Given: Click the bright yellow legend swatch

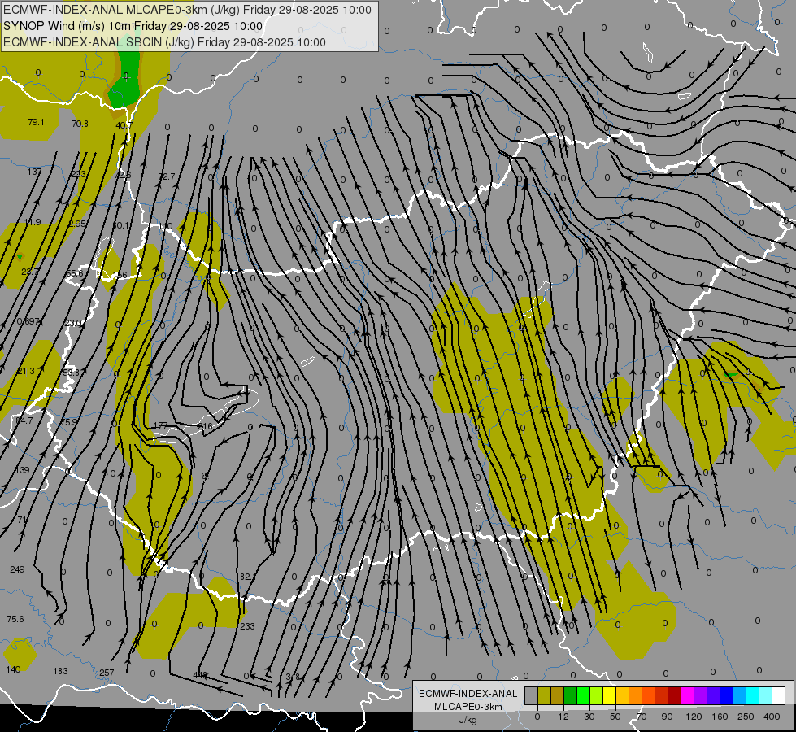Looking at the screenshot, I should click(610, 695).
